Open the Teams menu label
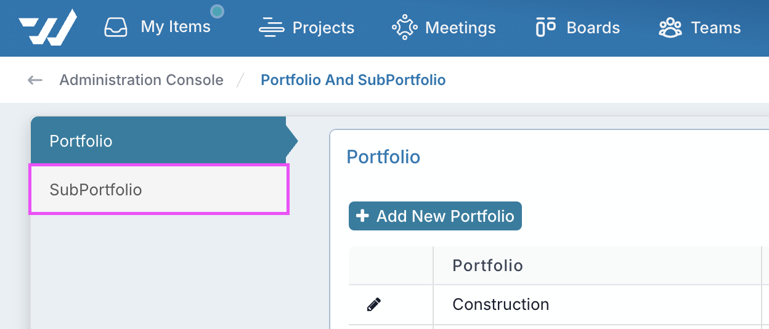 pyautogui.click(x=716, y=28)
